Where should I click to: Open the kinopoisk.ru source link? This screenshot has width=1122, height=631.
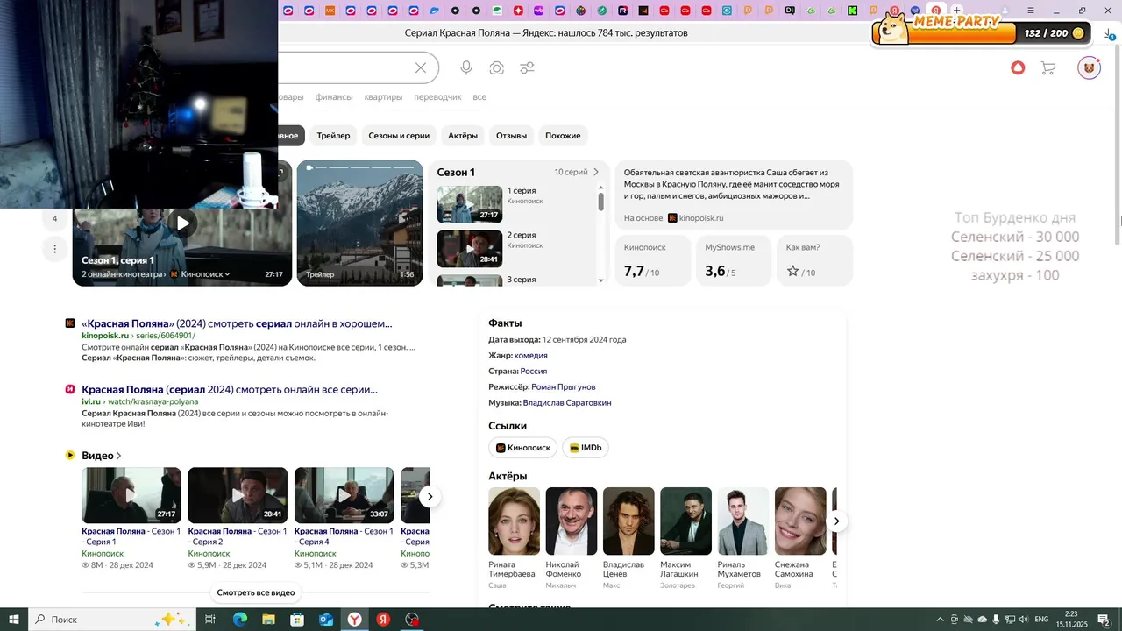click(x=696, y=218)
